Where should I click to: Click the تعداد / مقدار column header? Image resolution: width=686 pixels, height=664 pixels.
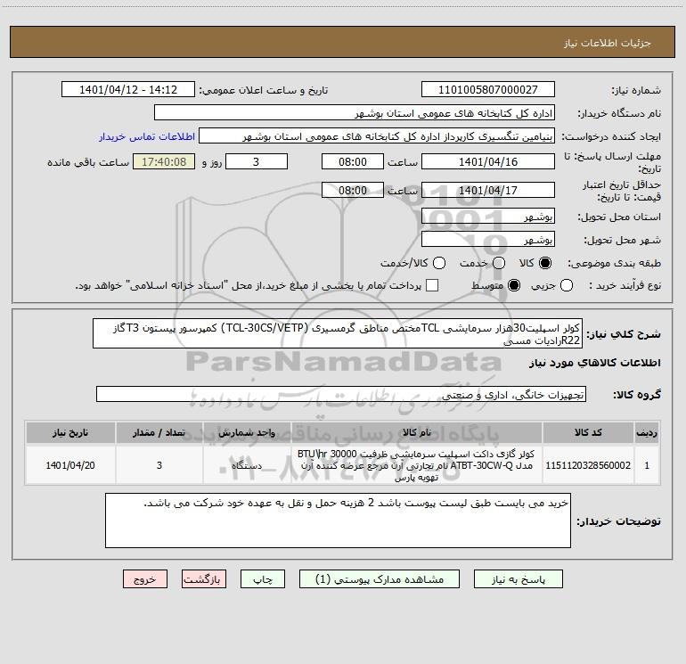tap(159, 432)
